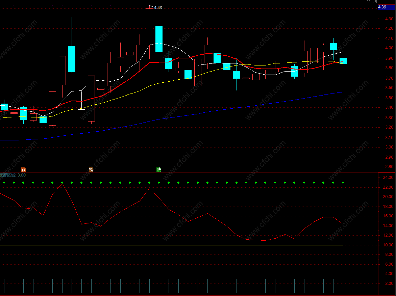This screenshot has height=296, width=396.
Task: Click the 2.00 indicator axis value
Action: click(x=389, y=284)
